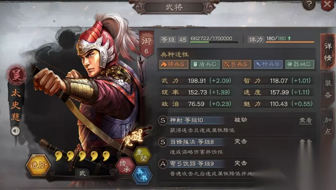The width and height of the screenshot is (336, 190).
Task: Click the 觉醒 awakening badge
Action: pos(133,137)
